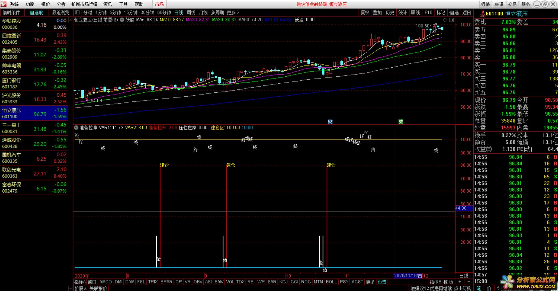This screenshot has width=558, height=291.
Task: Apply the KDJ indicator
Action: click(x=283, y=282)
